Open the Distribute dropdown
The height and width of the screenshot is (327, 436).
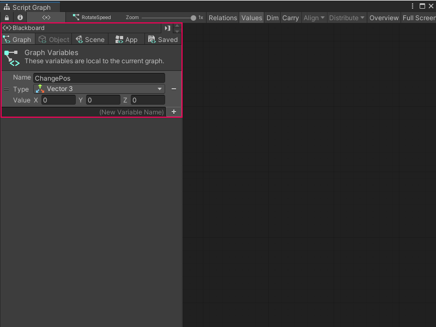coord(347,17)
